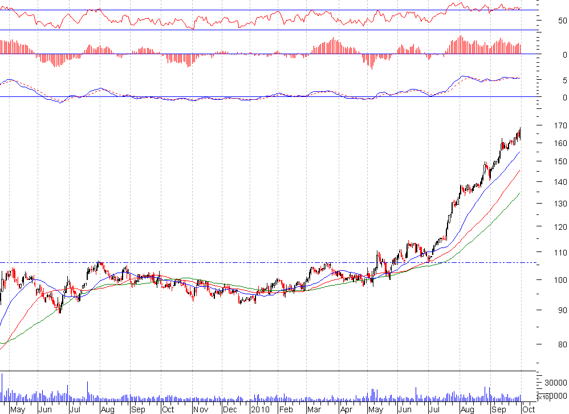Click the 50 label on oscillator scale
The width and height of the screenshot is (569, 414).
tap(563, 21)
